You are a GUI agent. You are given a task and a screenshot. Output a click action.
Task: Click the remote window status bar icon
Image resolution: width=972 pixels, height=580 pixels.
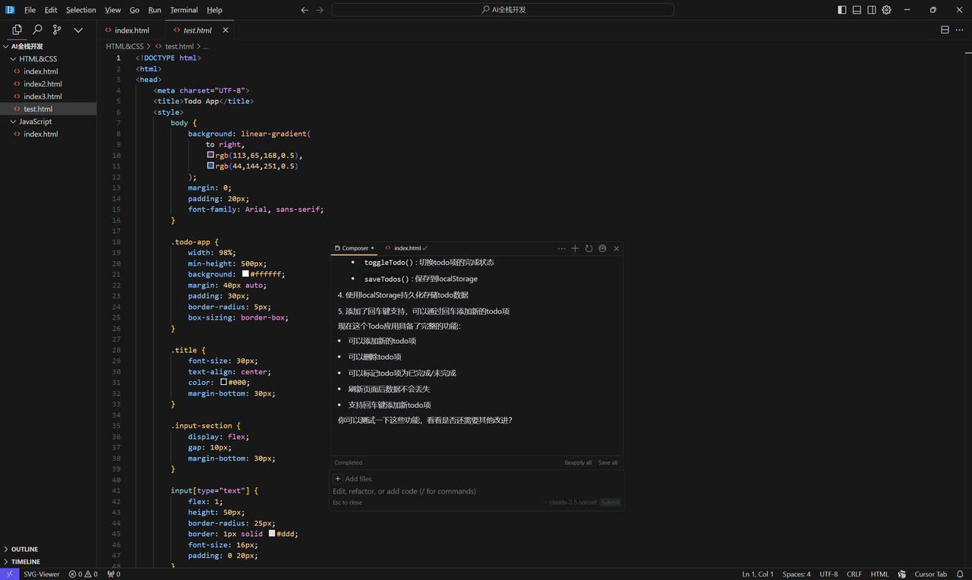pos(9,574)
